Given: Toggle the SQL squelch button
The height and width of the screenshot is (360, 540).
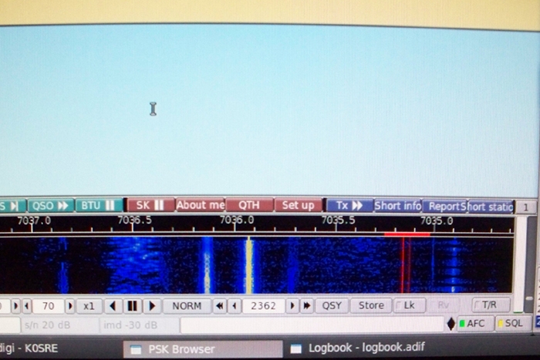Looking at the screenshot, I should pyautogui.click(x=509, y=324).
